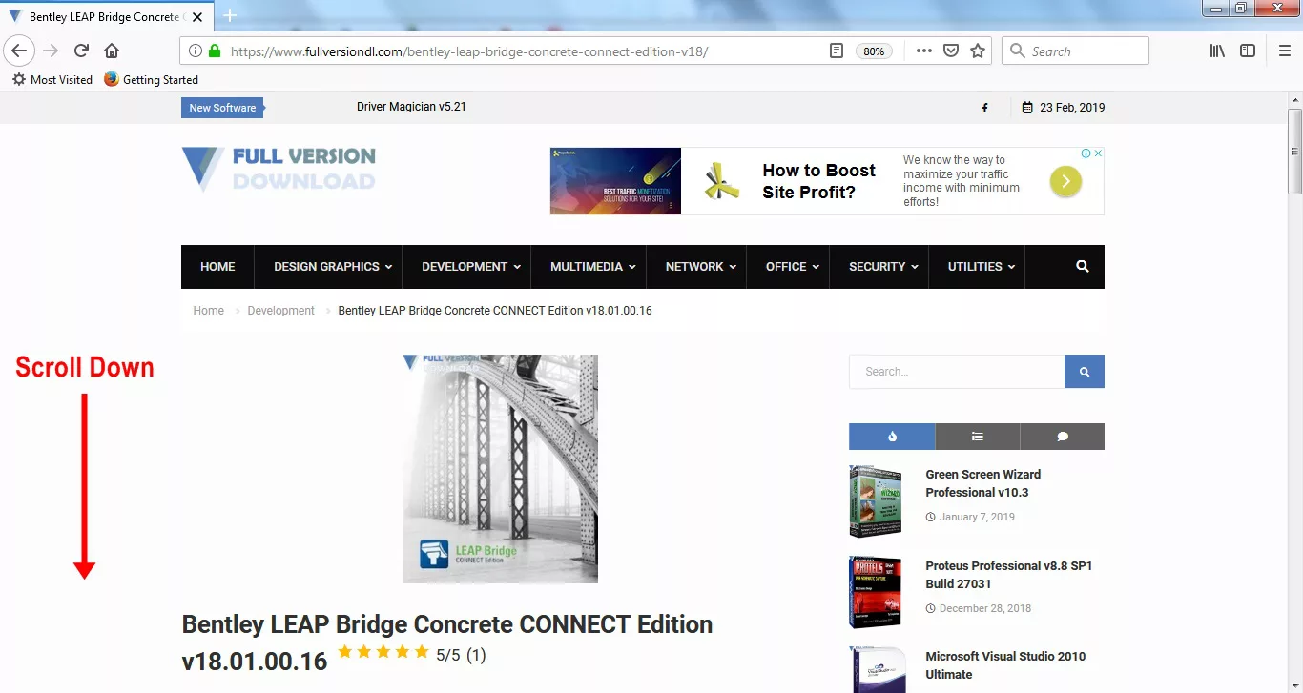
Task: Click the January 7, 2019 date
Action: tap(977, 517)
